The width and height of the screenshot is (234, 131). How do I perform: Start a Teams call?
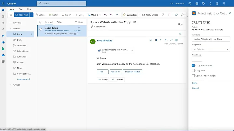click(177, 3)
